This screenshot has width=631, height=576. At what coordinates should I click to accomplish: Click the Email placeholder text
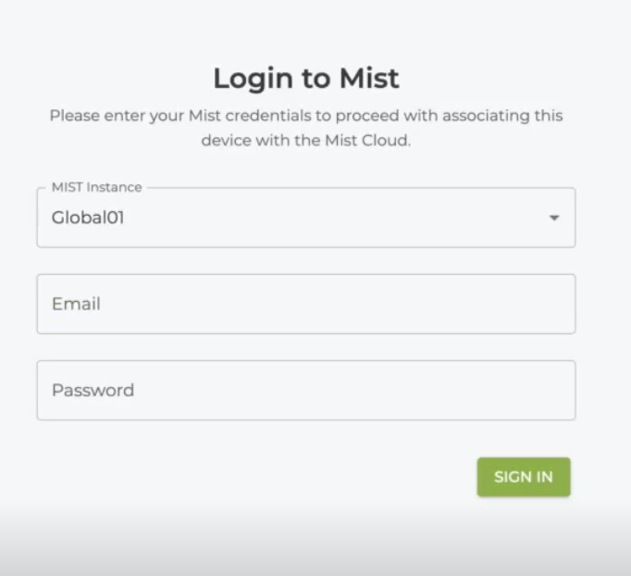76,304
